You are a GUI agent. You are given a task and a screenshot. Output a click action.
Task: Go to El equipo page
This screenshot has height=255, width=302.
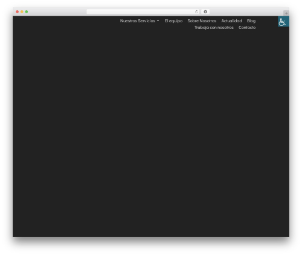[173, 21]
